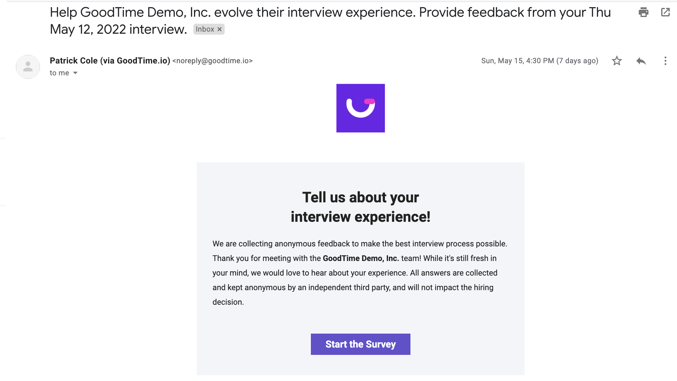Click the word 'decision.' ending the paragraph
This screenshot has height=381, width=677.
pyautogui.click(x=228, y=302)
